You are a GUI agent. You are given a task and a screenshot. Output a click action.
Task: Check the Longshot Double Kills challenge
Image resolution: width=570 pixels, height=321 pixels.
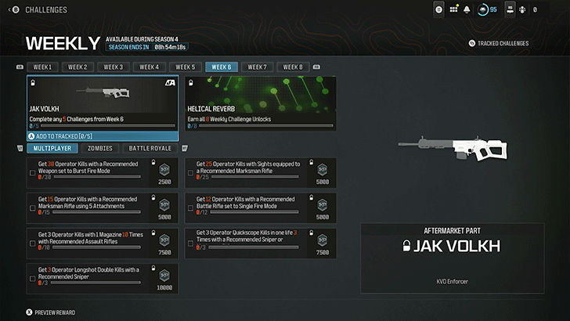pyautogui.click(x=33, y=279)
